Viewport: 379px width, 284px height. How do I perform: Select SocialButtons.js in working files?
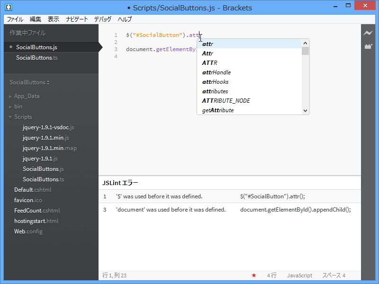51,47
